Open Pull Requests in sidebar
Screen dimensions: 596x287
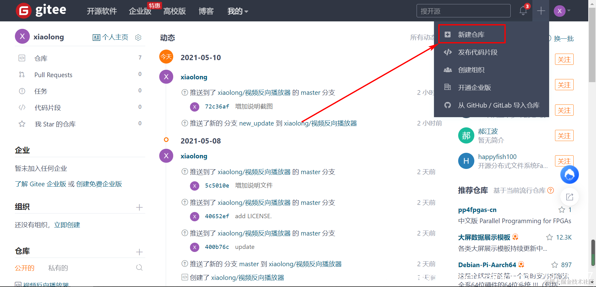click(x=53, y=75)
